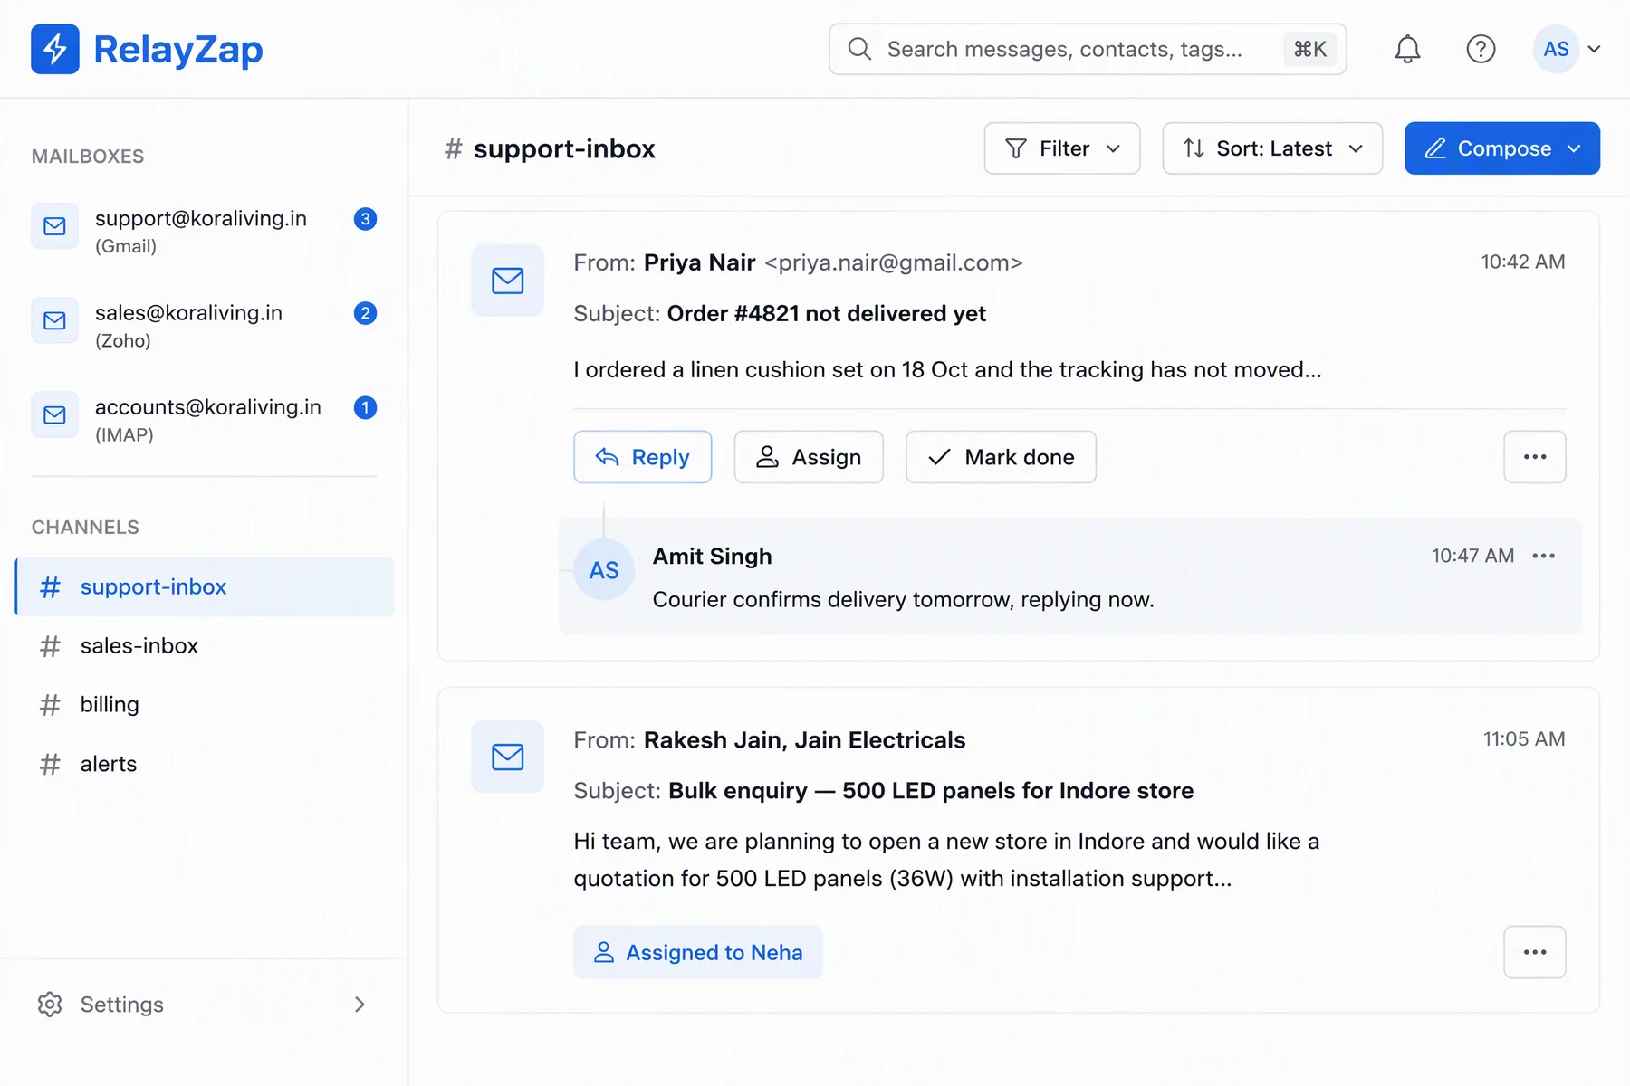Click 10:42 AM timestamp
1630x1086 pixels.
click(1523, 262)
